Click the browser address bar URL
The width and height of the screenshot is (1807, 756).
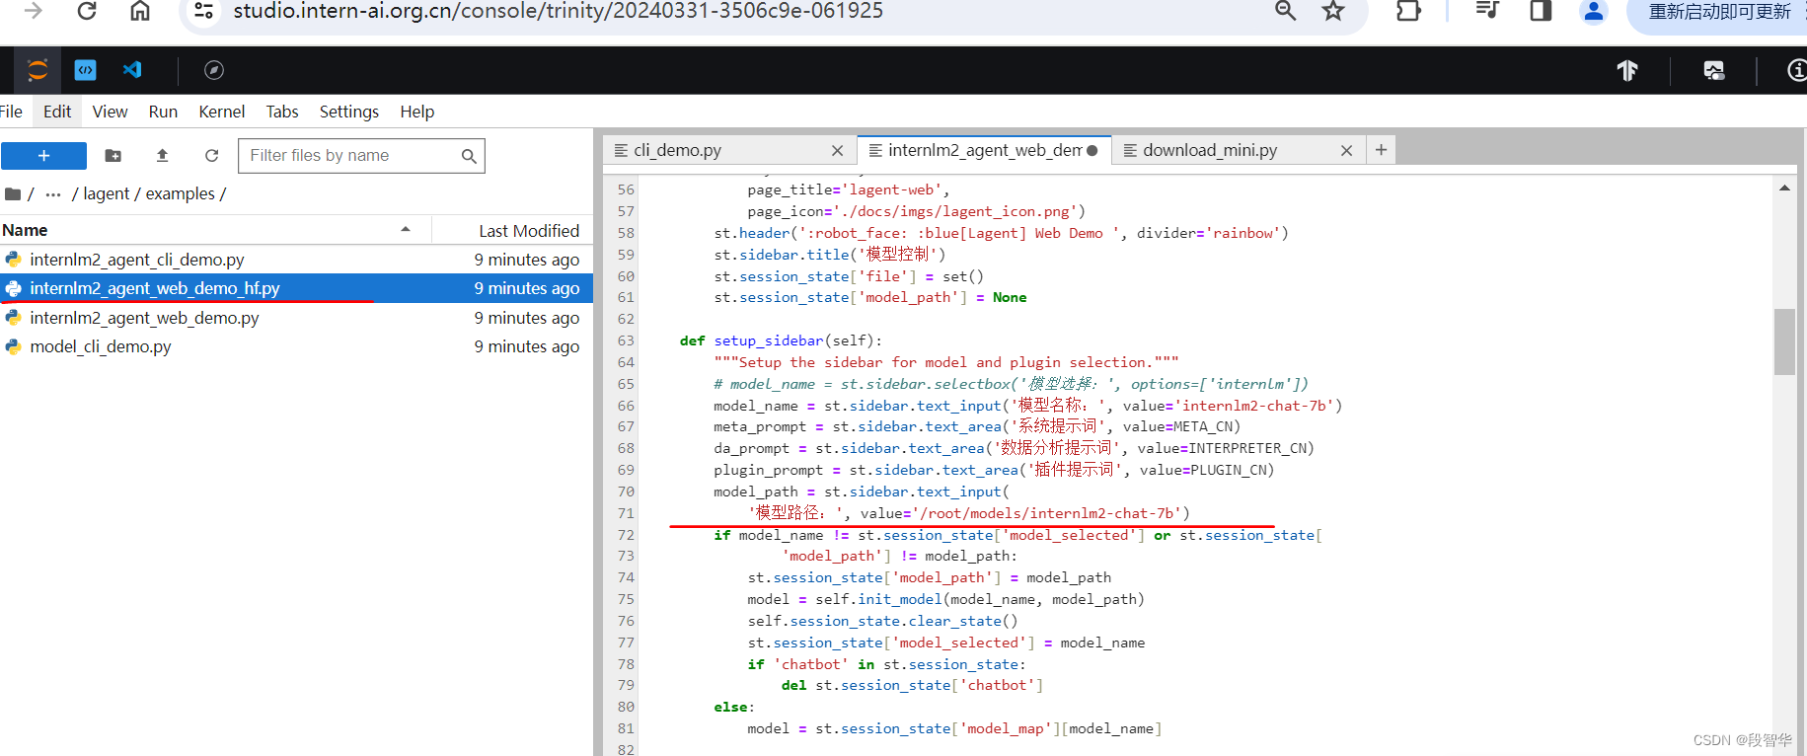(558, 11)
